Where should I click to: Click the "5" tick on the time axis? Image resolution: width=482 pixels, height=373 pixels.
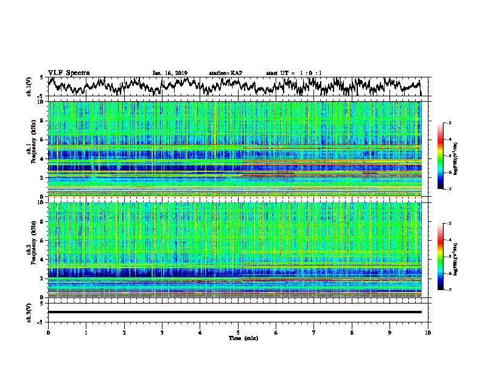pyautogui.click(x=238, y=333)
